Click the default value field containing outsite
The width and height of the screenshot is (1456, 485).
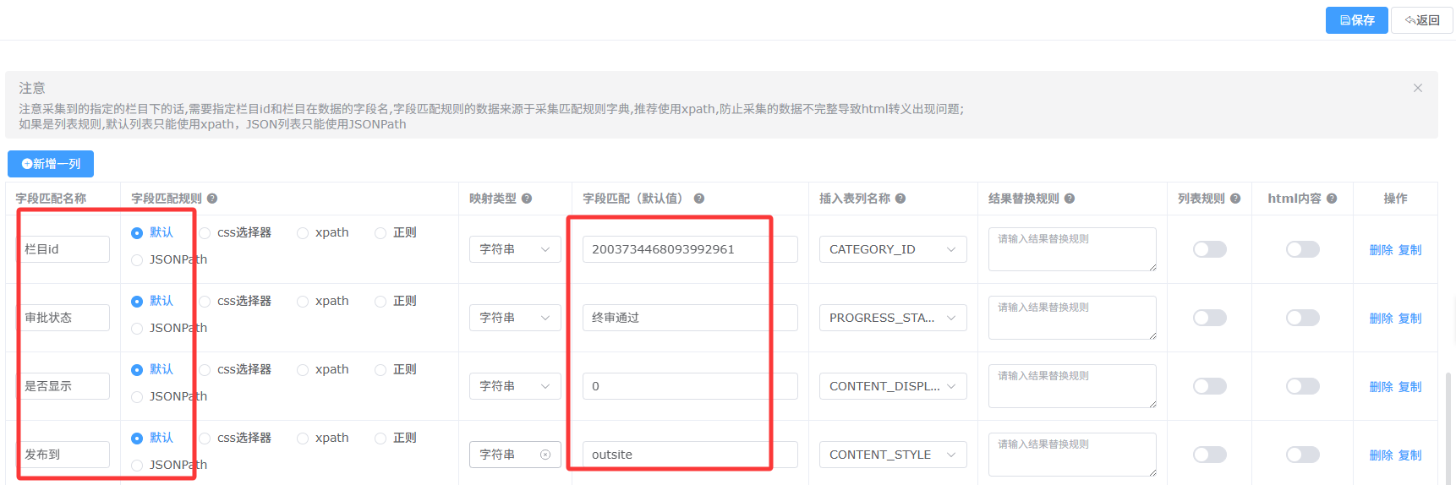pyautogui.click(x=676, y=455)
